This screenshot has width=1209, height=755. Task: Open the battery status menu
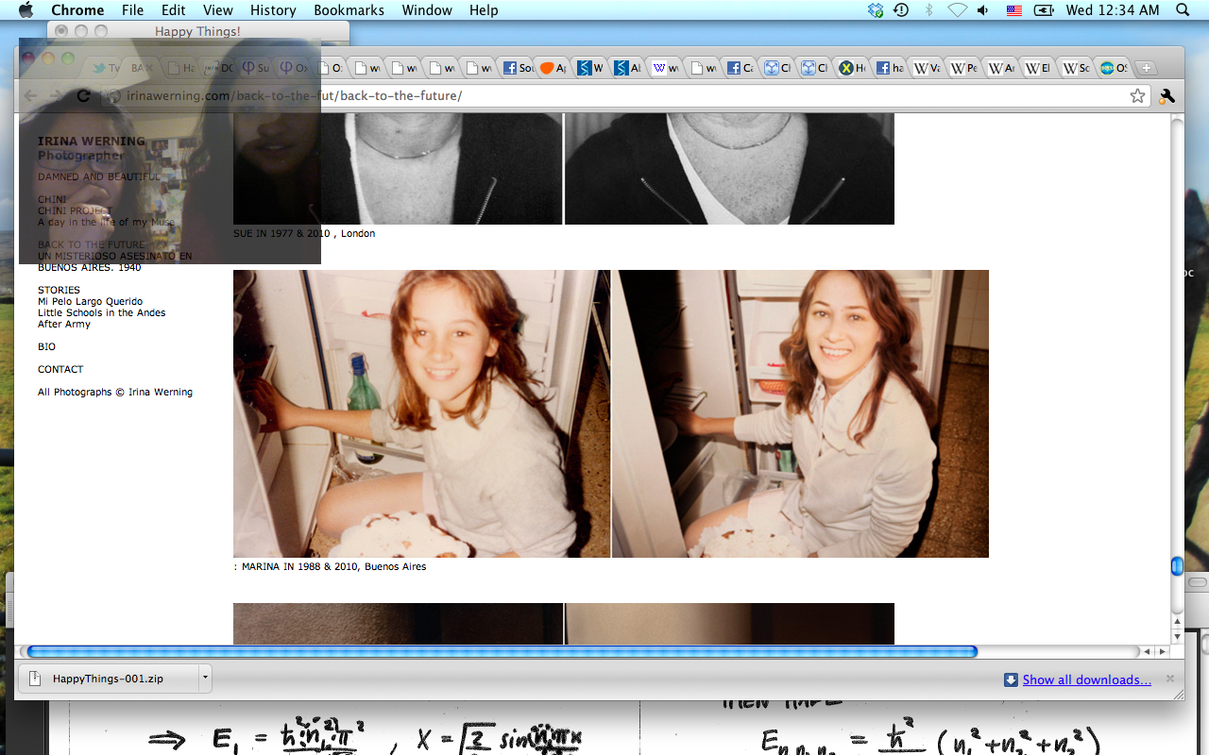(1044, 10)
